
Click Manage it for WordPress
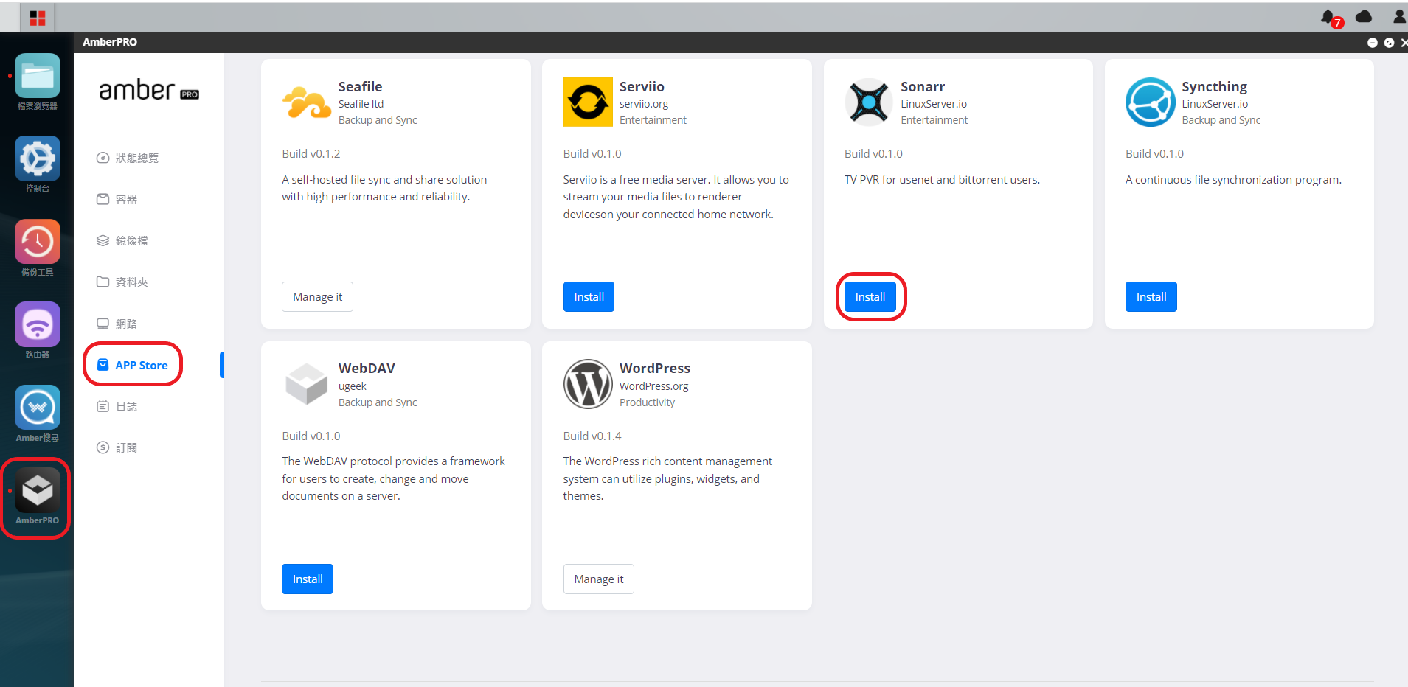click(x=599, y=579)
